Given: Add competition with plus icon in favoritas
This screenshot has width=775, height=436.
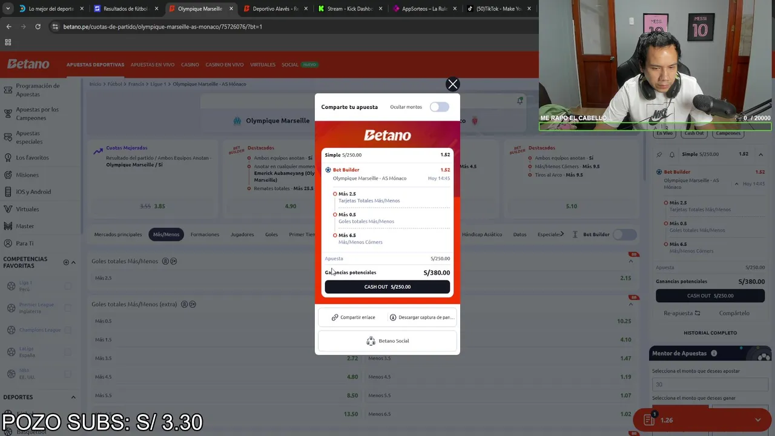Looking at the screenshot, I should pos(66,262).
